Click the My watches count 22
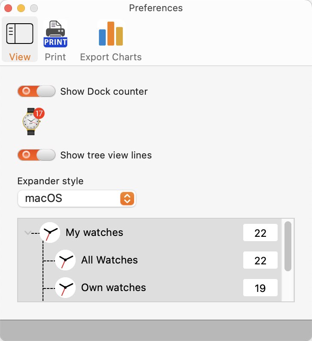Viewport: 312px width, 341px height. (260, 232)
